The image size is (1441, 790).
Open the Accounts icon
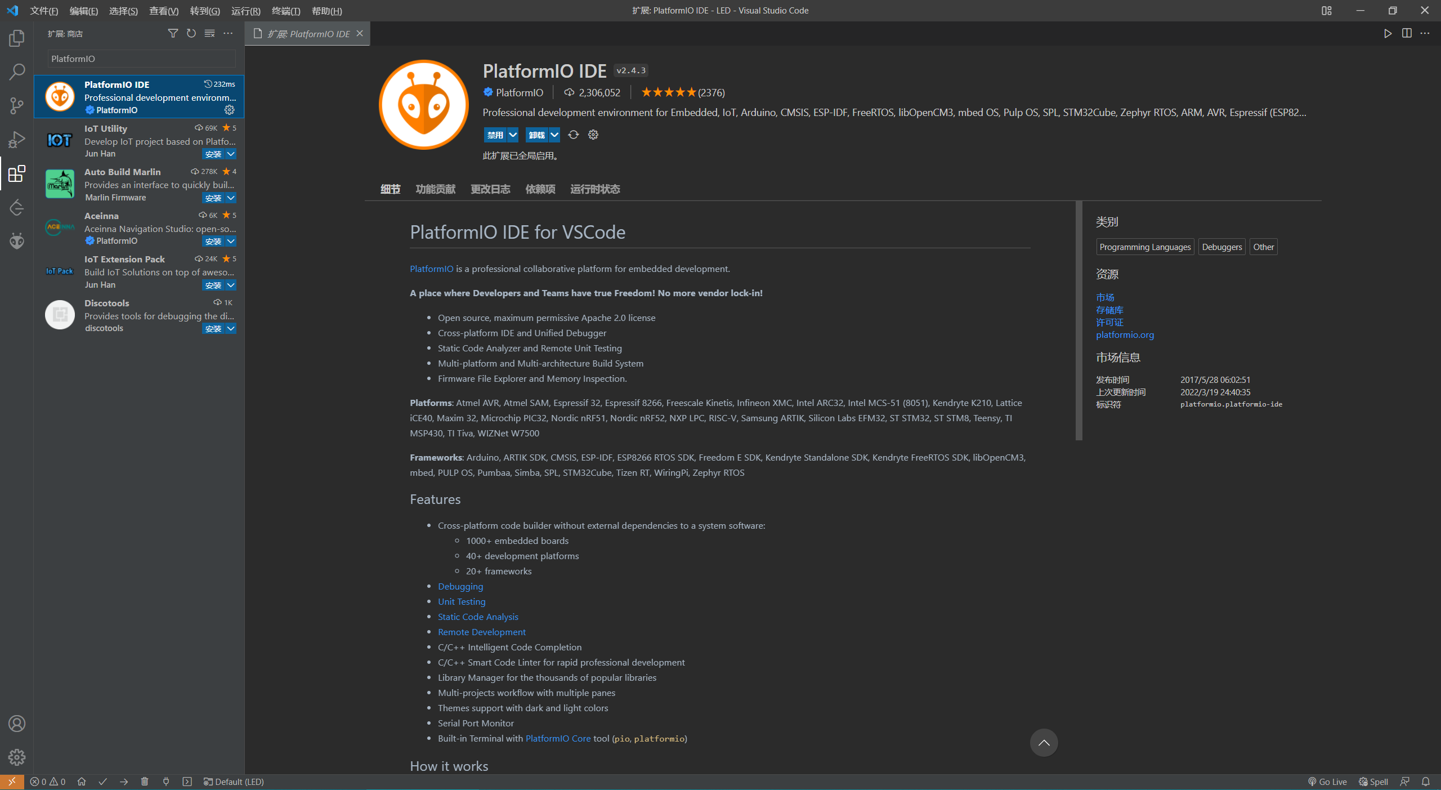coord(17,724)
